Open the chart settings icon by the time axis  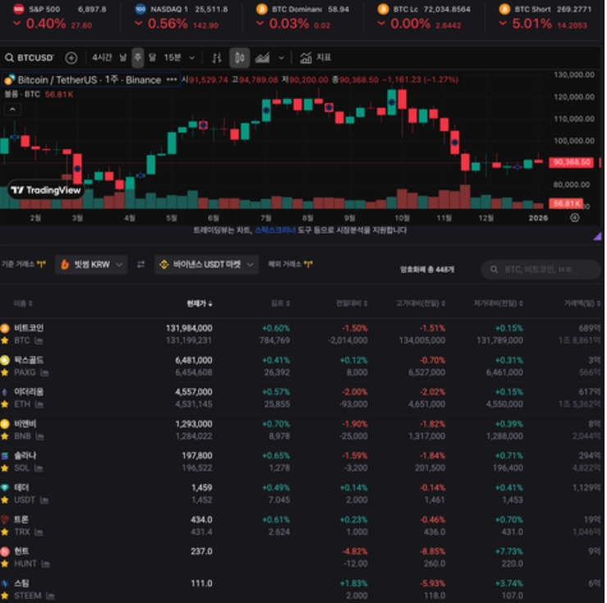click(575, 217)
